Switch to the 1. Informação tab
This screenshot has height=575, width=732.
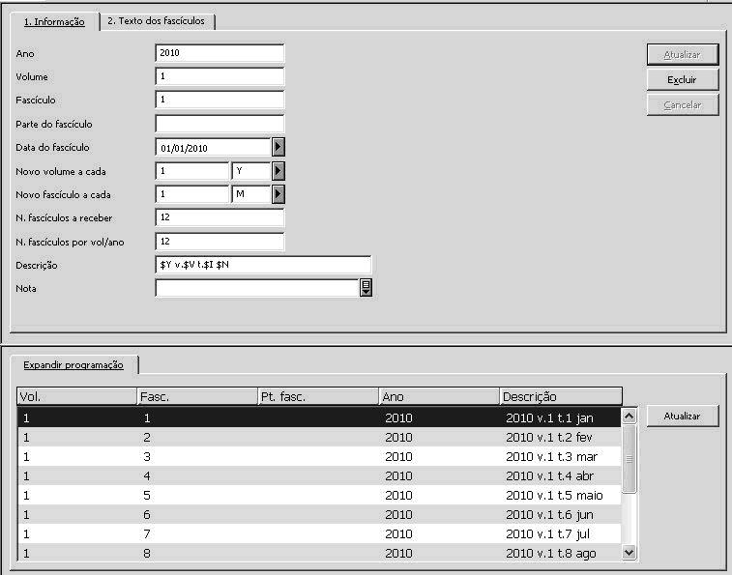54,22
